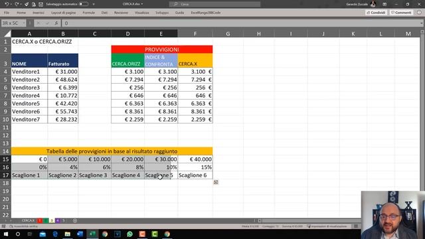The height and width of the screenshot is (239, 425).
Task: Select the blue INDICE & CONFRONTA header cell
Action: (x=161, y=60)
